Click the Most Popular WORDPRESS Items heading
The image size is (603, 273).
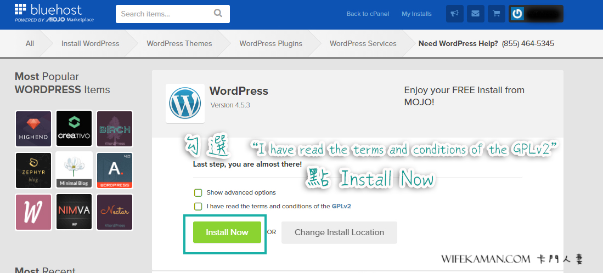[63, 83]
